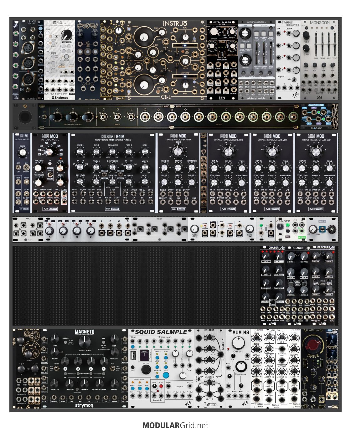Toggle the CLIPPING switch on WMD Crater

tap(272, 302)
